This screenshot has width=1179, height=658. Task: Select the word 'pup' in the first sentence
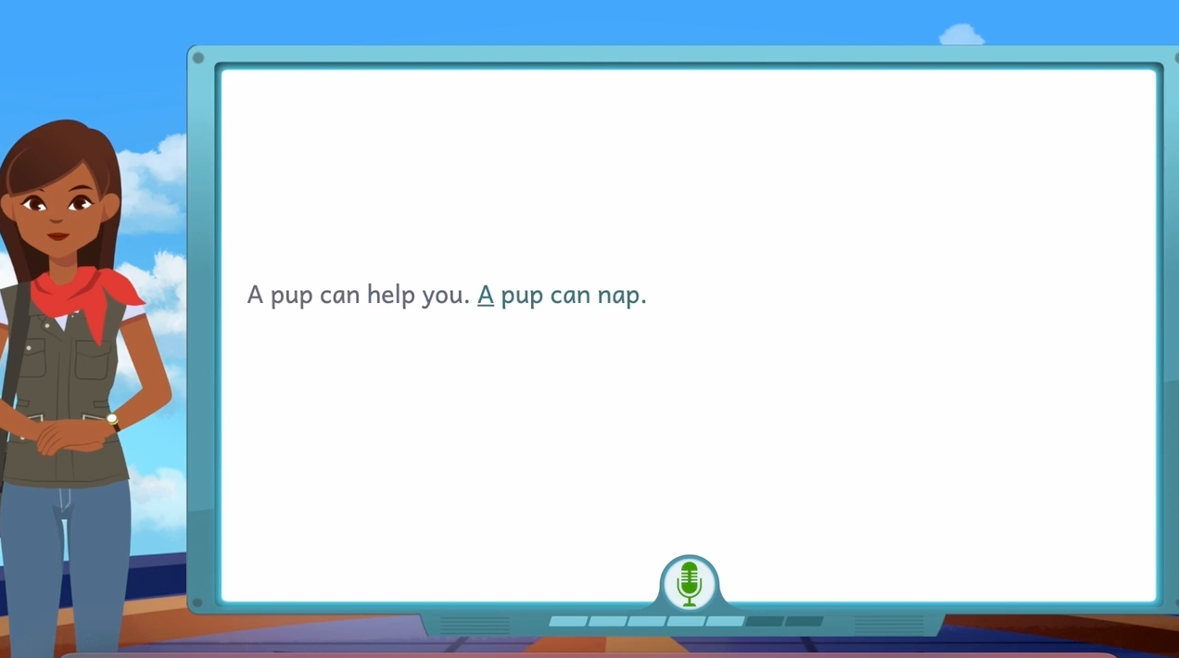click(290, 295)
